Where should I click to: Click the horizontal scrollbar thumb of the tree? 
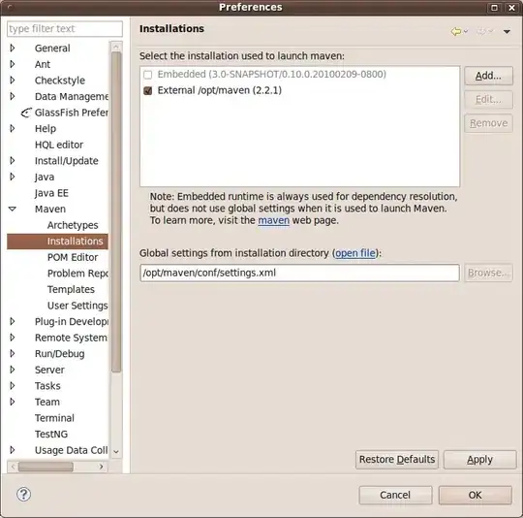46,467
